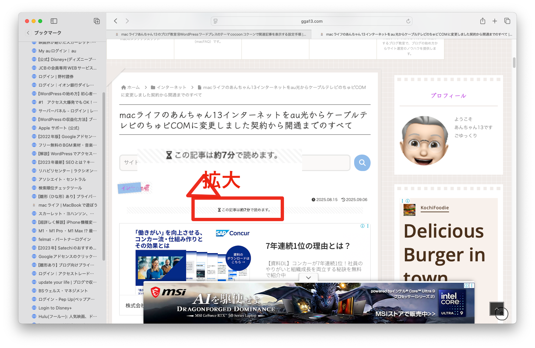The height and width of the screenshot is (348, 535).
Task: Click the KochiFoodie advertiser link
Action: click(x=435, y=208)
